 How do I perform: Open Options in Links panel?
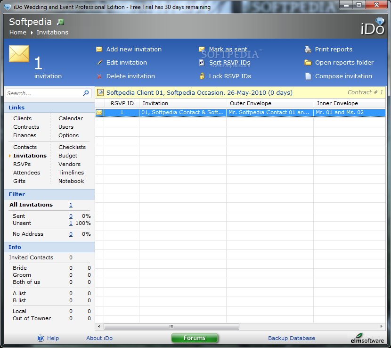(69, 135)
